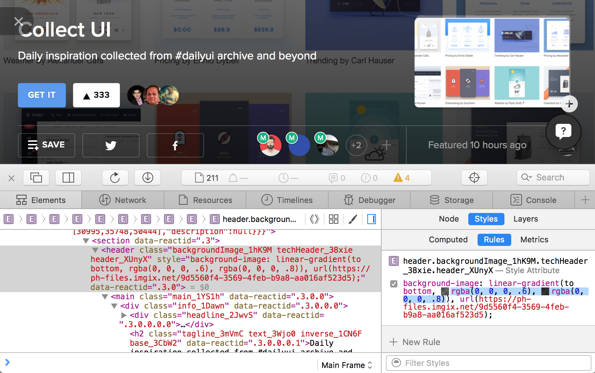Collapse the main_1YS1h node

click(105, 297)
